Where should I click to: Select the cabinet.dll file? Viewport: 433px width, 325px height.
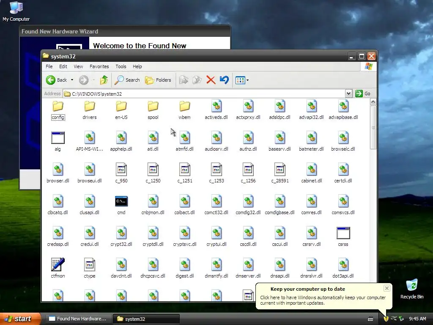(x=312, y=173)
